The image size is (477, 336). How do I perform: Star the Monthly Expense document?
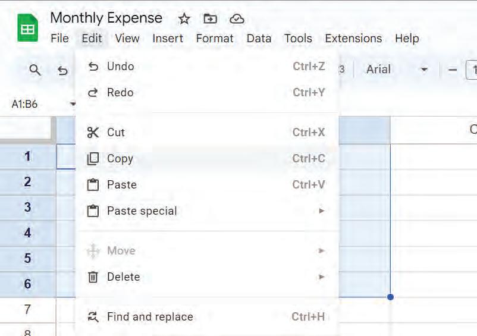(x=184, y=19)
